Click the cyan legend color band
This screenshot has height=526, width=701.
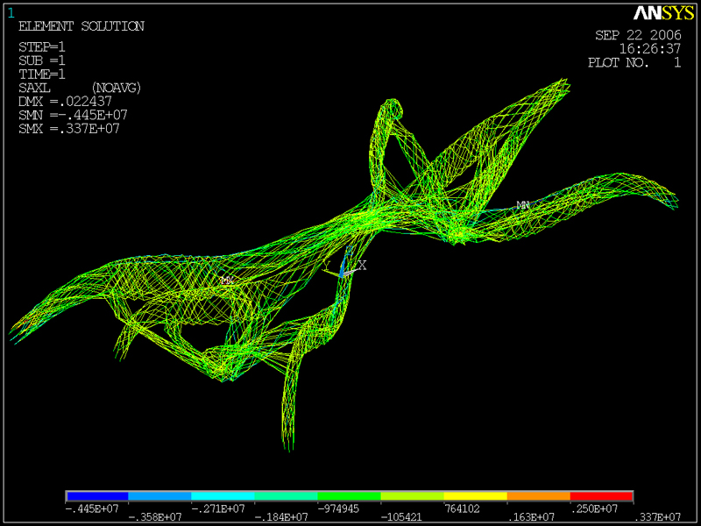[223, 496]
